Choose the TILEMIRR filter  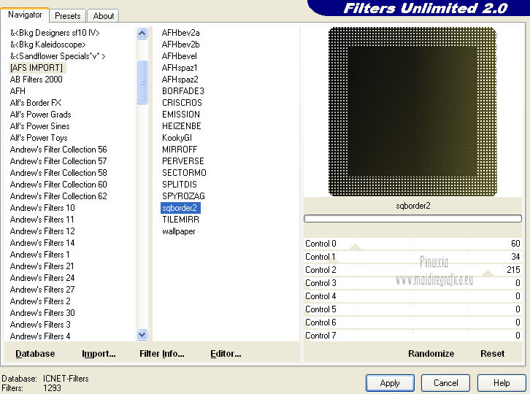click(x=180, y=220)
